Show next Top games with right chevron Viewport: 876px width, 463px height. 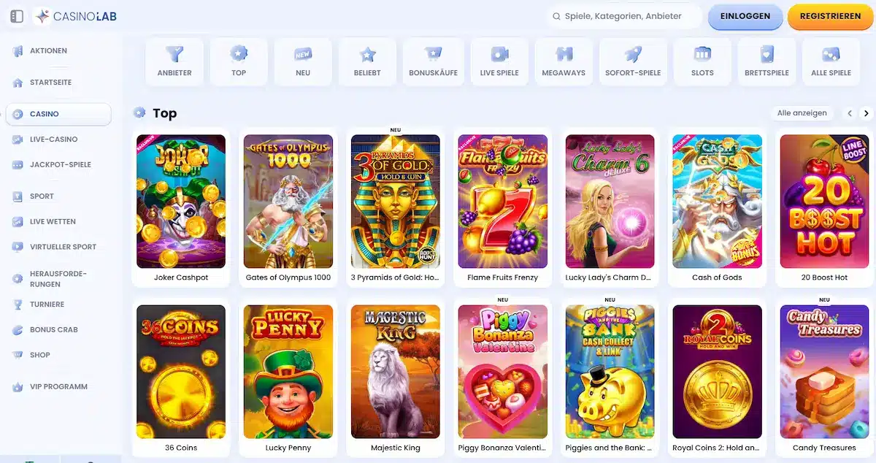[x=867, y=113]
